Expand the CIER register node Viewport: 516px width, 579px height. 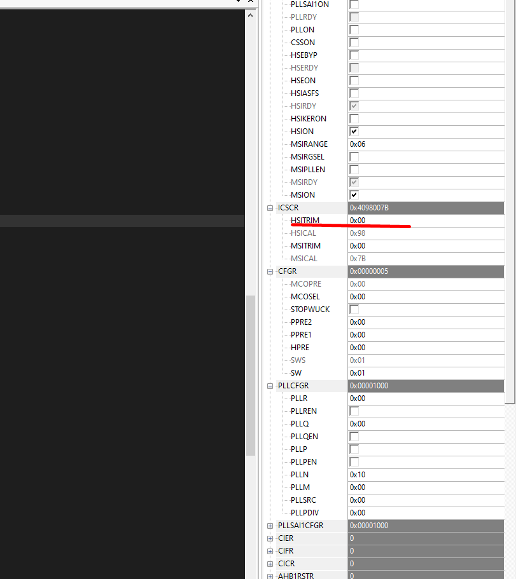coord(270,538)
